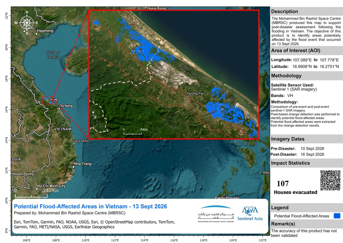Click the 'accuracy of this product' remark text
This screenshot has height=243, width=343.
tap(304, 233)
